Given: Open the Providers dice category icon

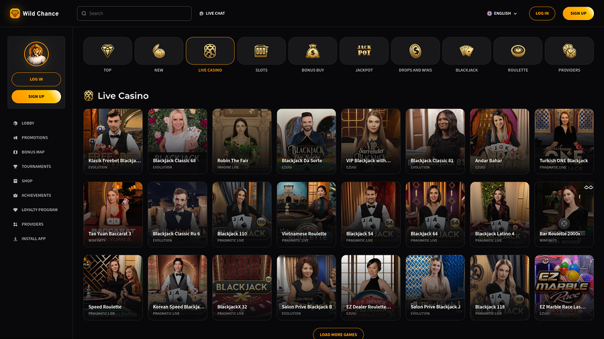Looking at the screenshot, I should 569,51.
